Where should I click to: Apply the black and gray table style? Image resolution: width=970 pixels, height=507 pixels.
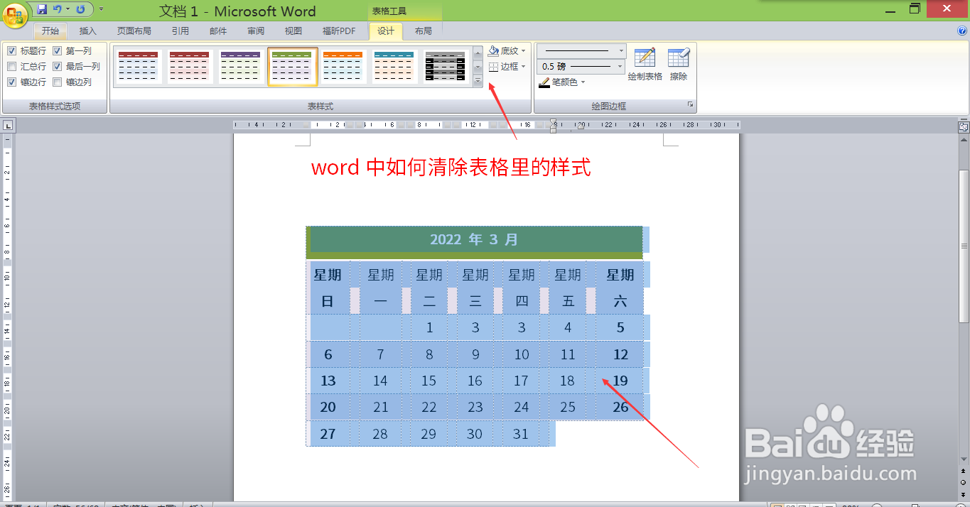click(x=446, y=67)
